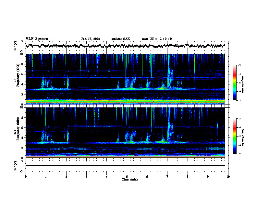This screenshot has width=257, height=198.
Task: Click the Feb. 17, 2023 date label
Action: pos(91,39)
